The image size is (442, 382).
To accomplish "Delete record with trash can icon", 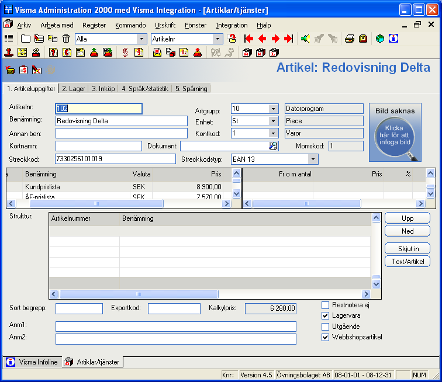I will click(66, 39).
